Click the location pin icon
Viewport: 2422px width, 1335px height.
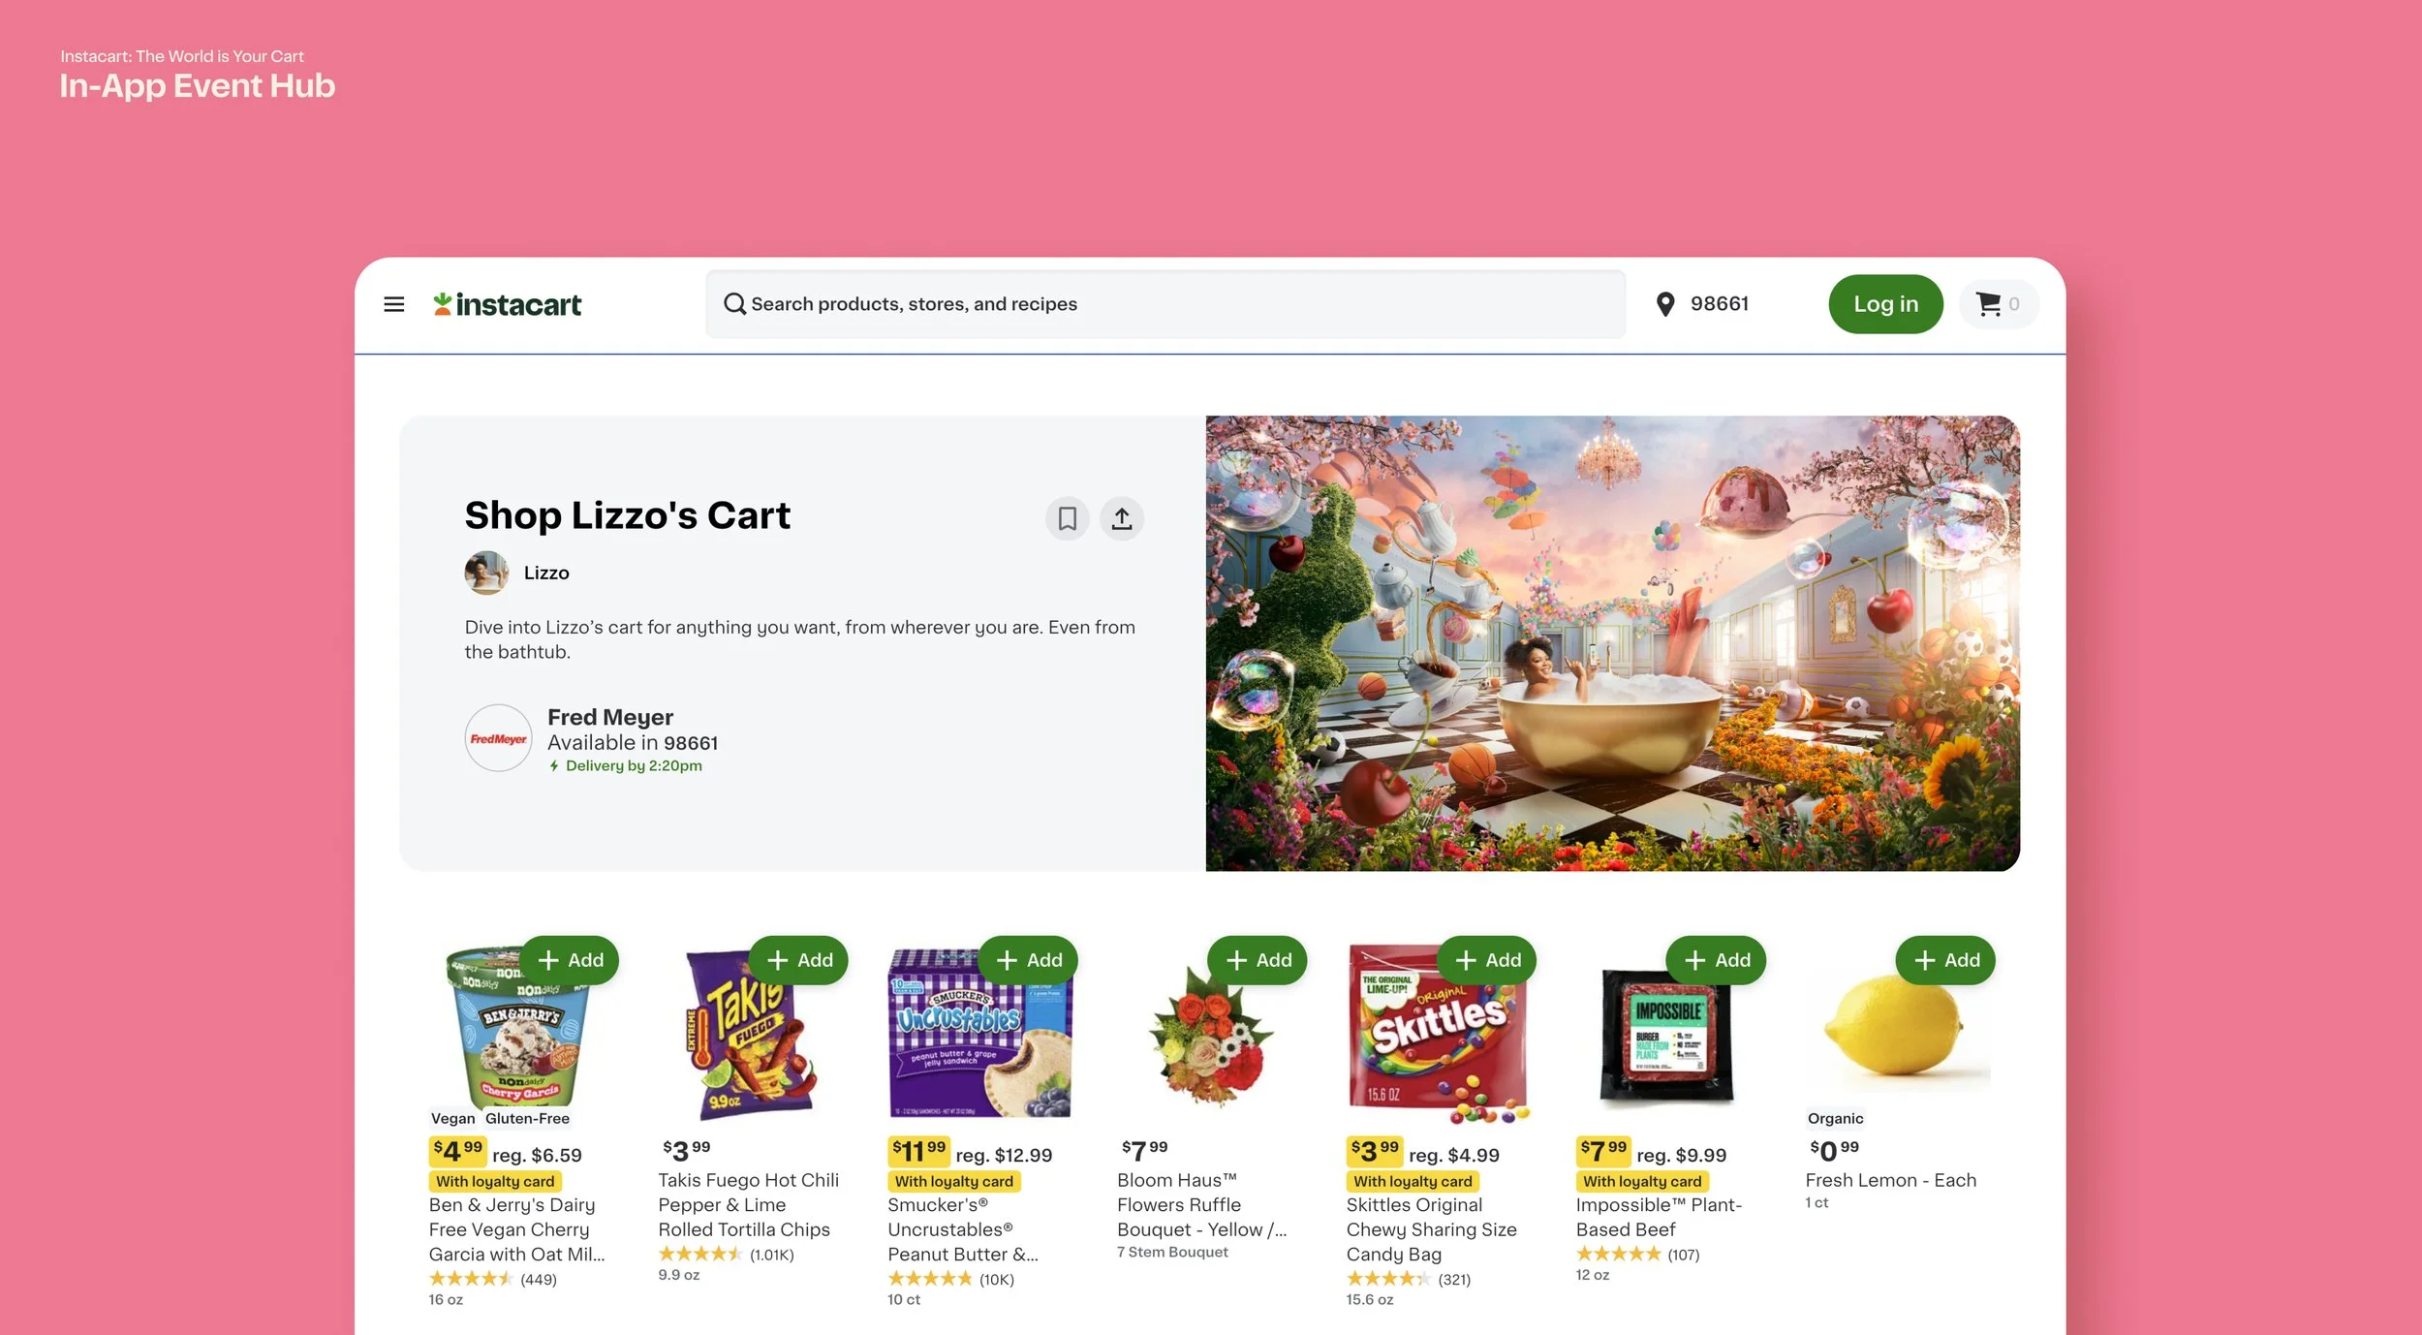(x=1664, y=304)
